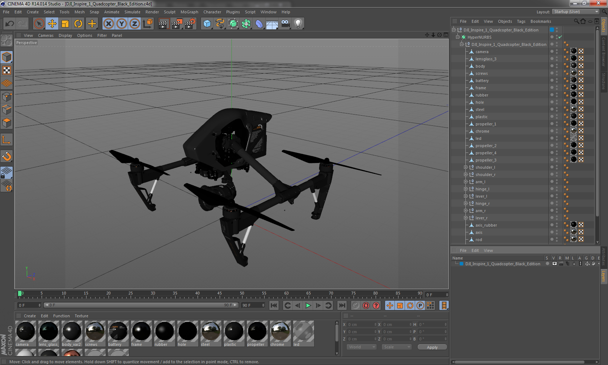Add a light object
The width and height of the screenshot is (608, 365).
pos(298,24)
